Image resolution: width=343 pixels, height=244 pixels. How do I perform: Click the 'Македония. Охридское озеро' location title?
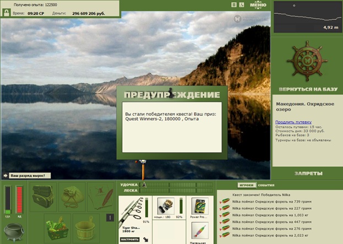[305, 106]
